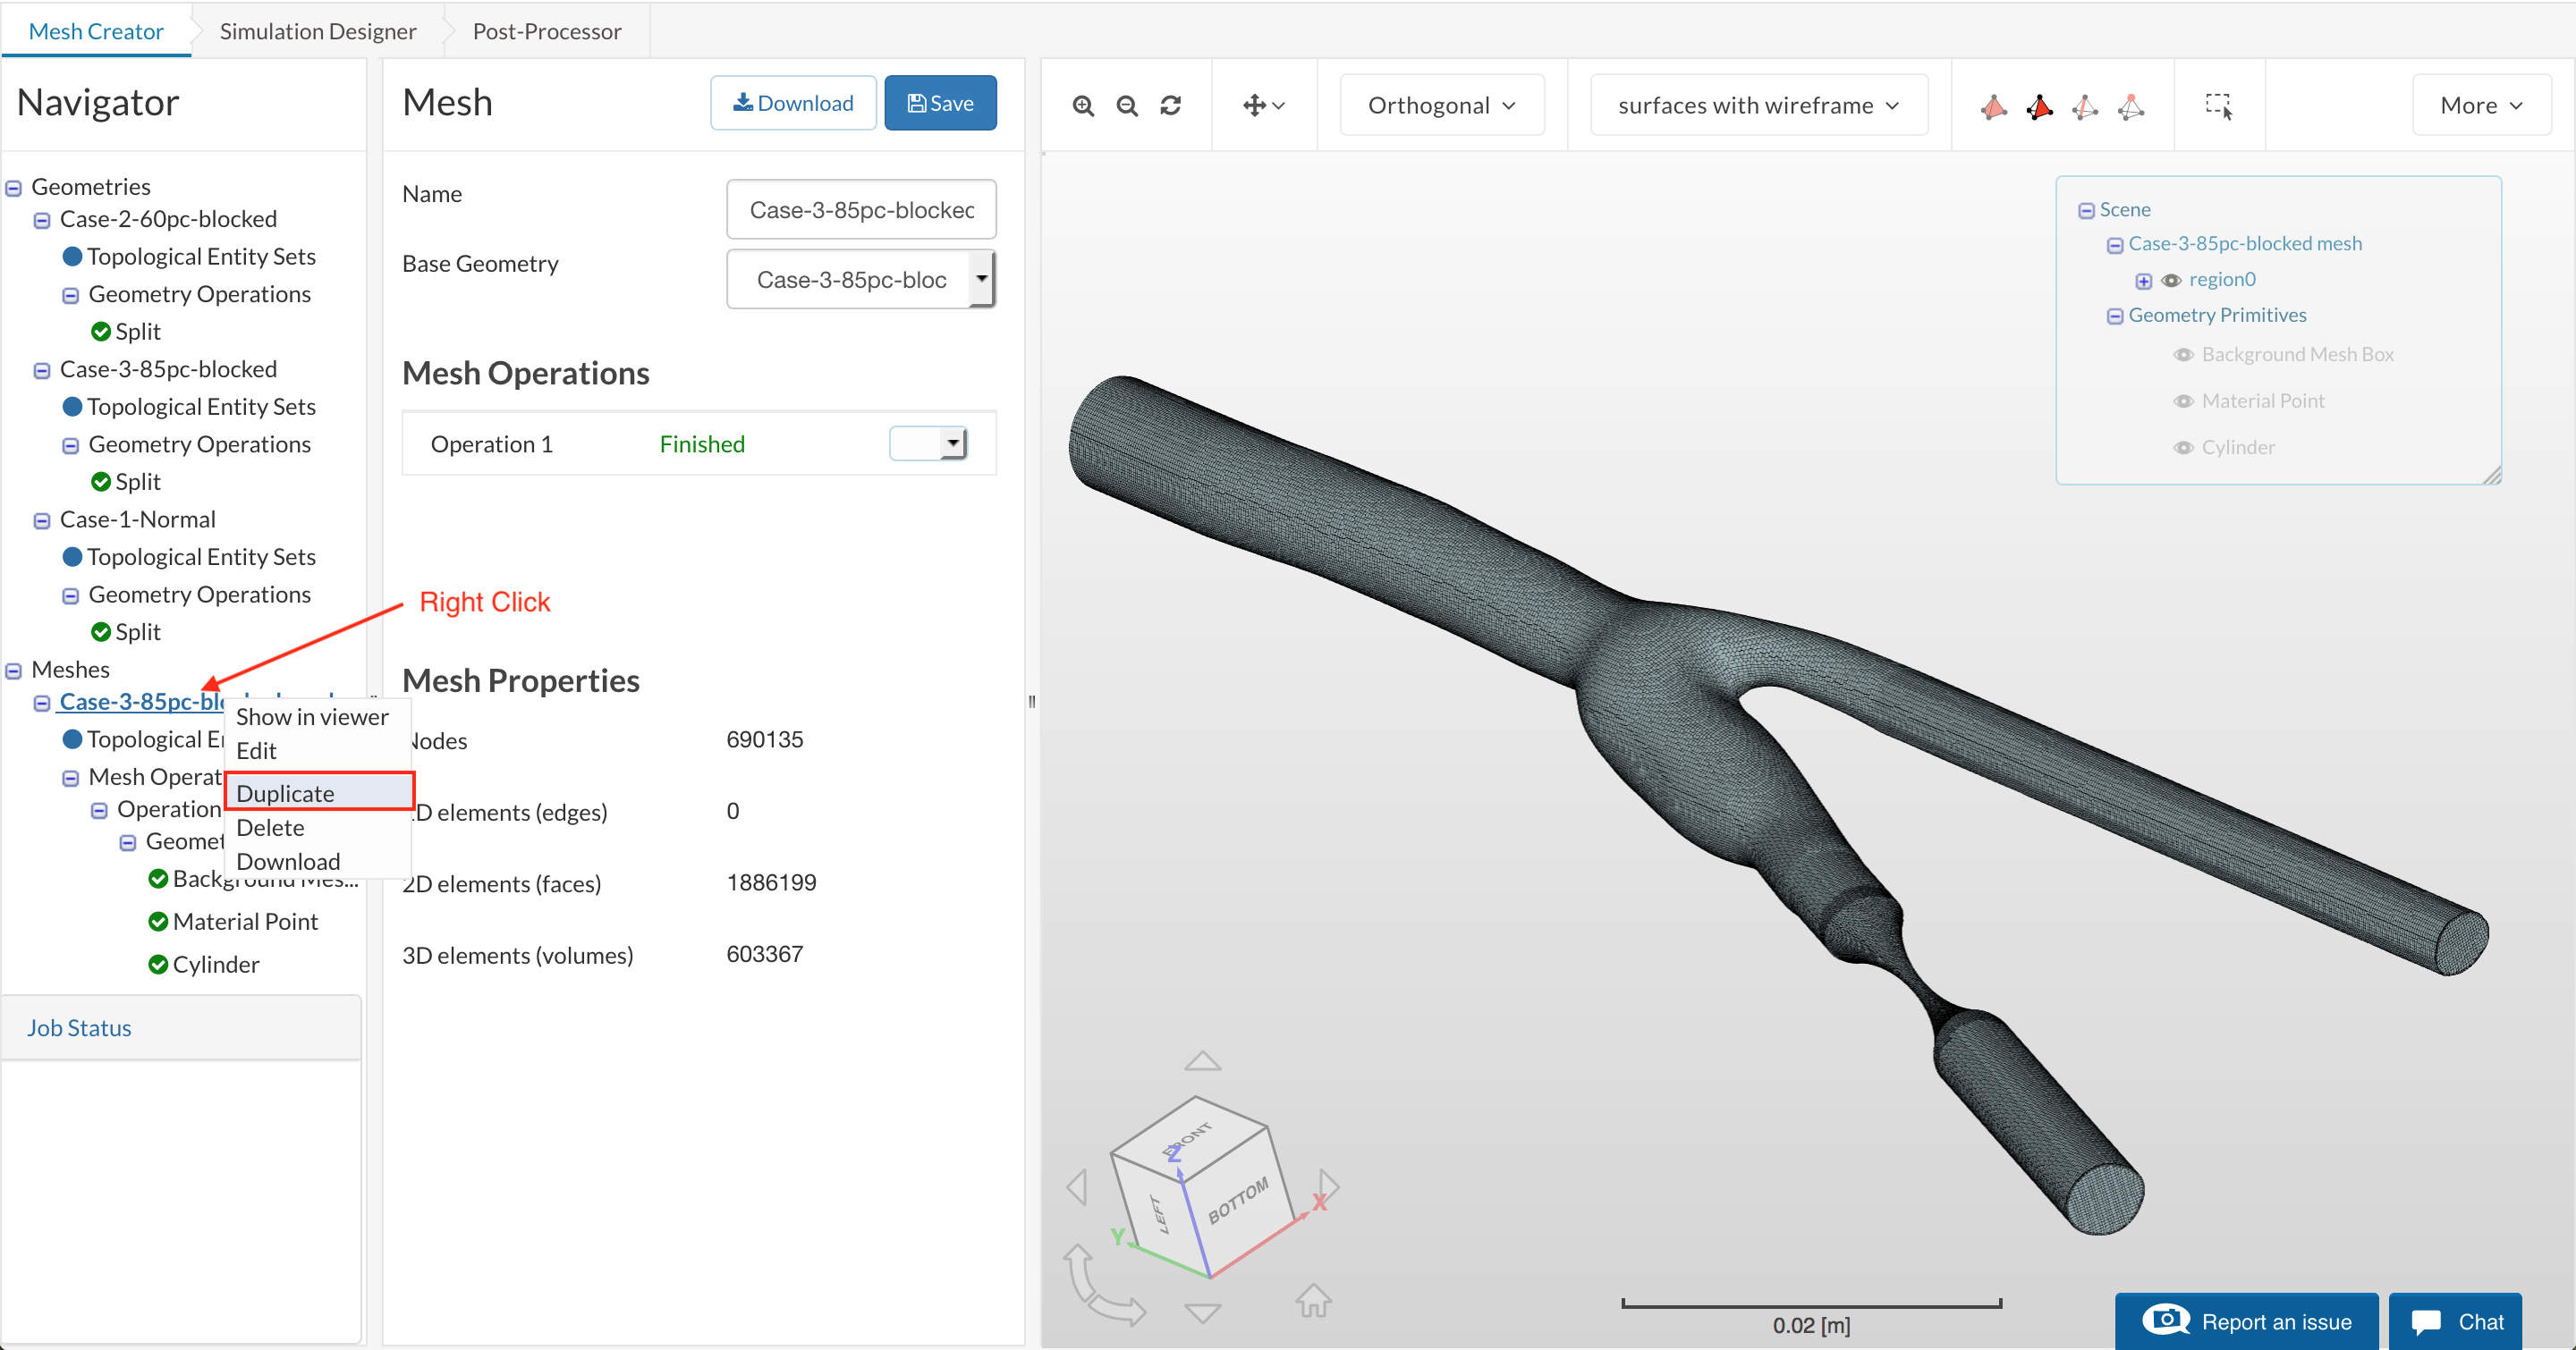Collapse the Geometries tree node
The width and height of the screenshot is (2576, 1350).
pyautogui.click(x=14, y=188)
